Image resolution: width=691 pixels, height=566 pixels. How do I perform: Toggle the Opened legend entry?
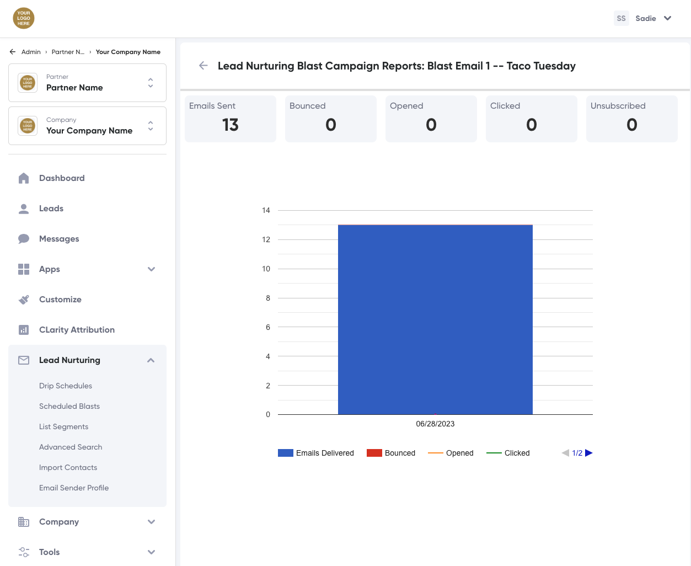(x=451, y=453)
